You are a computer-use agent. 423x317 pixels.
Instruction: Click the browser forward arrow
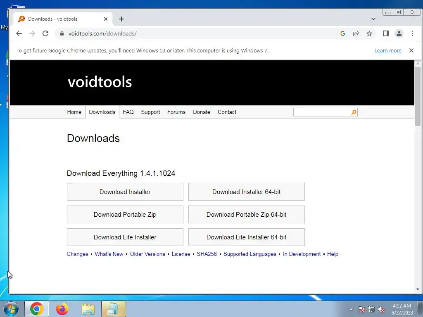tap(32, 33)
